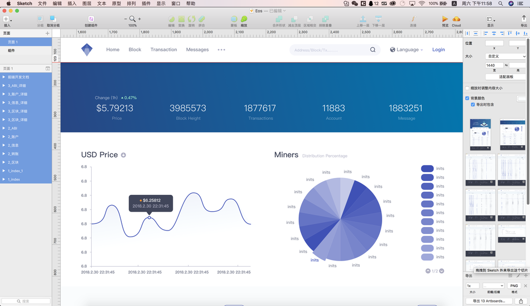The width and height of the screenshot is (530, 306).
Task: Click the background color swatch in inspector
Action: click(x=521, y=98)
